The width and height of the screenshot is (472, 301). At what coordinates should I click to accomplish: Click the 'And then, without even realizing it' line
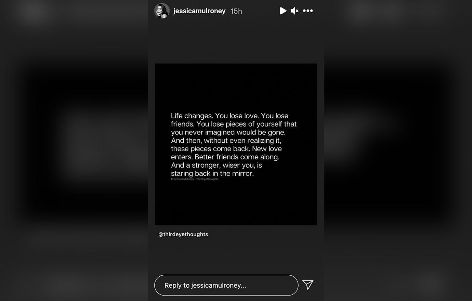click(226, 141)
